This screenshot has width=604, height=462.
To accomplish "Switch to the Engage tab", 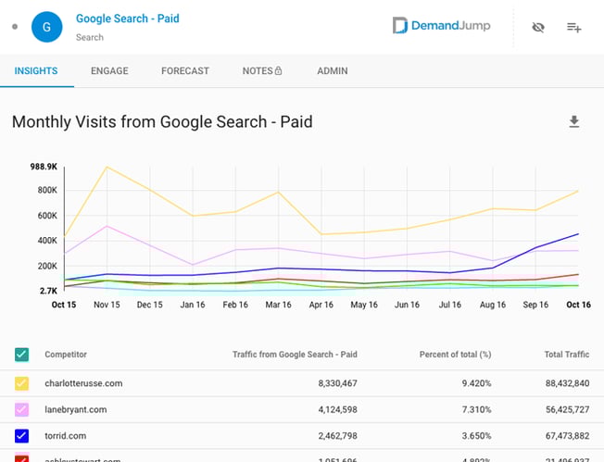I will pos(110,71).
